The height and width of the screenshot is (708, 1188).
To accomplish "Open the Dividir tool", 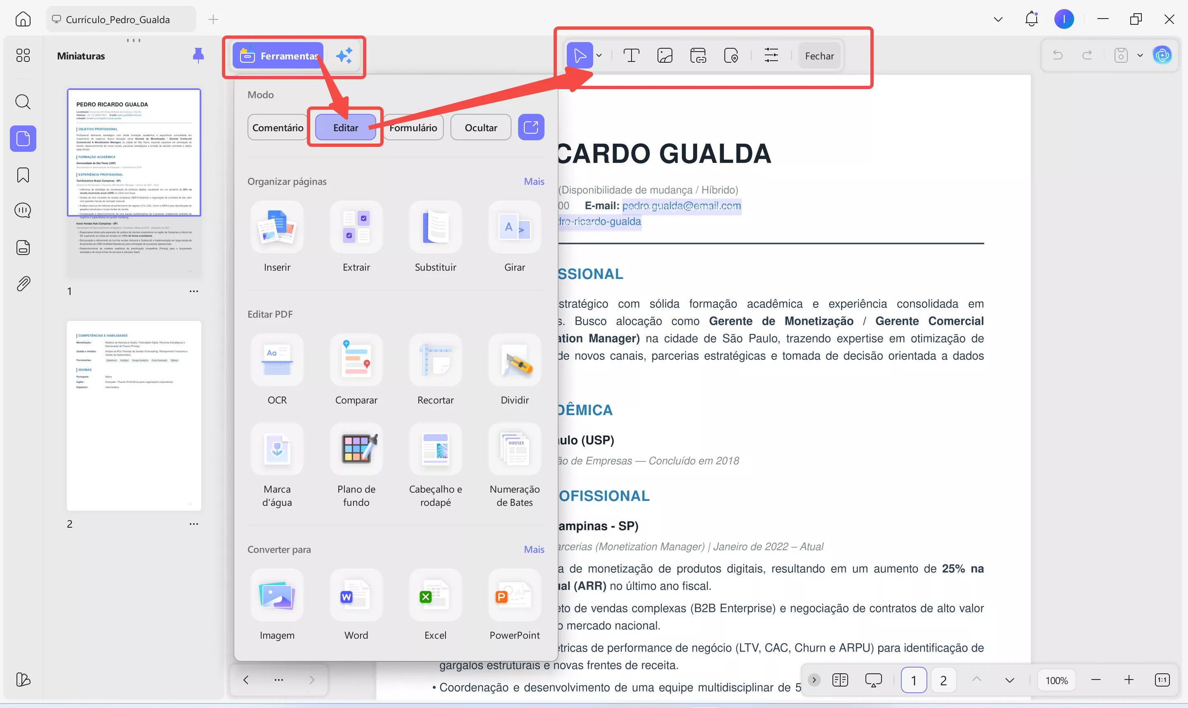I will click(514, 370).
